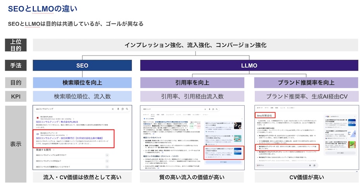The image size is (364, 187).
Task: Select the LLMO method box
Action: point(249,66)
